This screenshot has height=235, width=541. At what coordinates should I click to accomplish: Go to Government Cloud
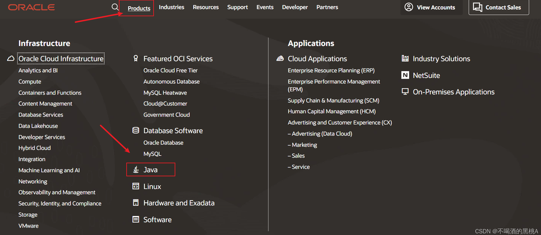click(166, 115)
